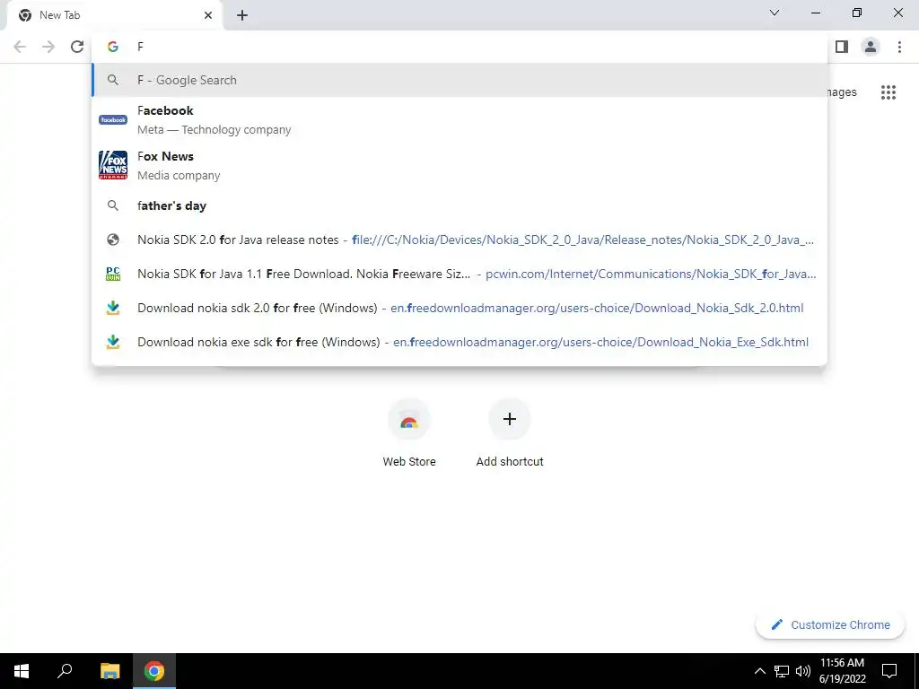Viewport: 919px width, 689px height.
Task: Open Chrome's three-dot menu
Action: tap(899, 47)
